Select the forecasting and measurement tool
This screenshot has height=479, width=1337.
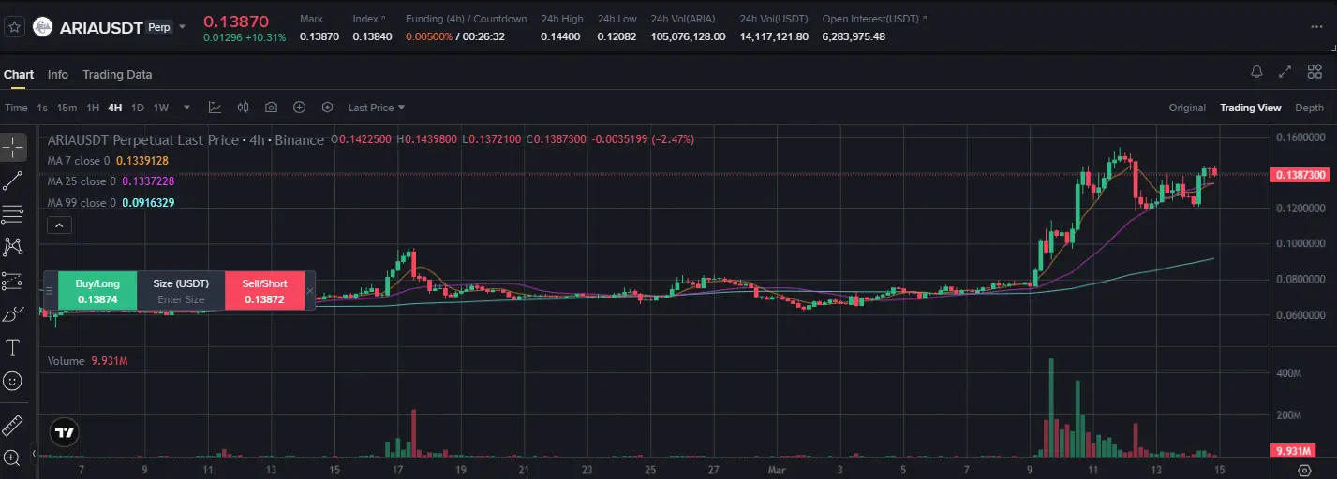pyautogui.click(x=13, y=281)
